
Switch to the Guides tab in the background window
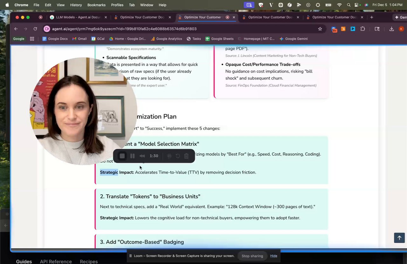(x=24, y=261)
